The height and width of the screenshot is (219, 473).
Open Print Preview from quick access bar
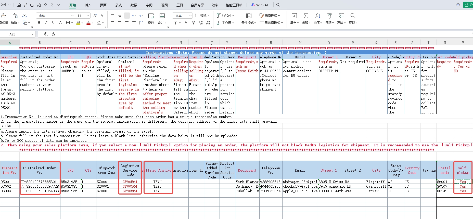pyautogui.click(x=39, y=5)
